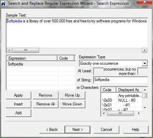The image size is (153, 138).
Task: Cancel the wizard
Action: tap(106, 130)
